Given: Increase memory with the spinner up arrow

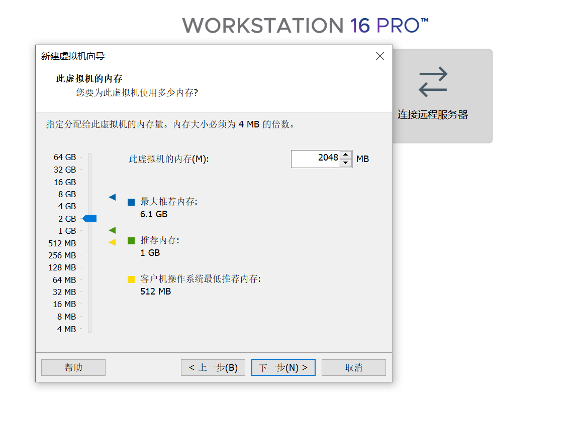Looking at the screenshot, I should click(346, 155).
